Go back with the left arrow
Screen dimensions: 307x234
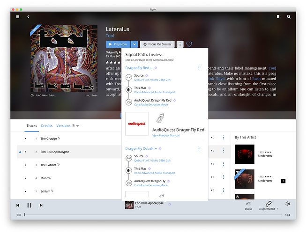pos(29,17)
